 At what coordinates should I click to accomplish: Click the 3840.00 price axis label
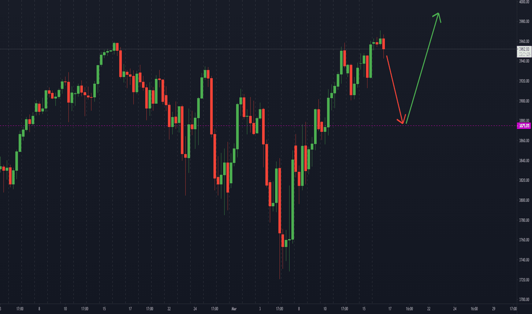point(524,160)
